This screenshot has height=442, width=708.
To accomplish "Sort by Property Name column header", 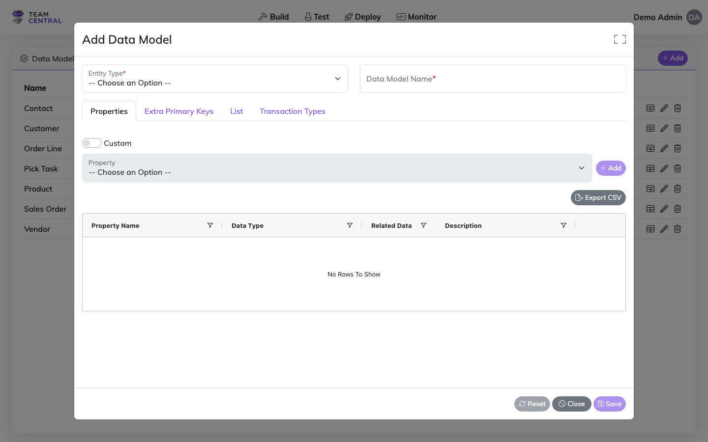I will click(x=116, y=225).
